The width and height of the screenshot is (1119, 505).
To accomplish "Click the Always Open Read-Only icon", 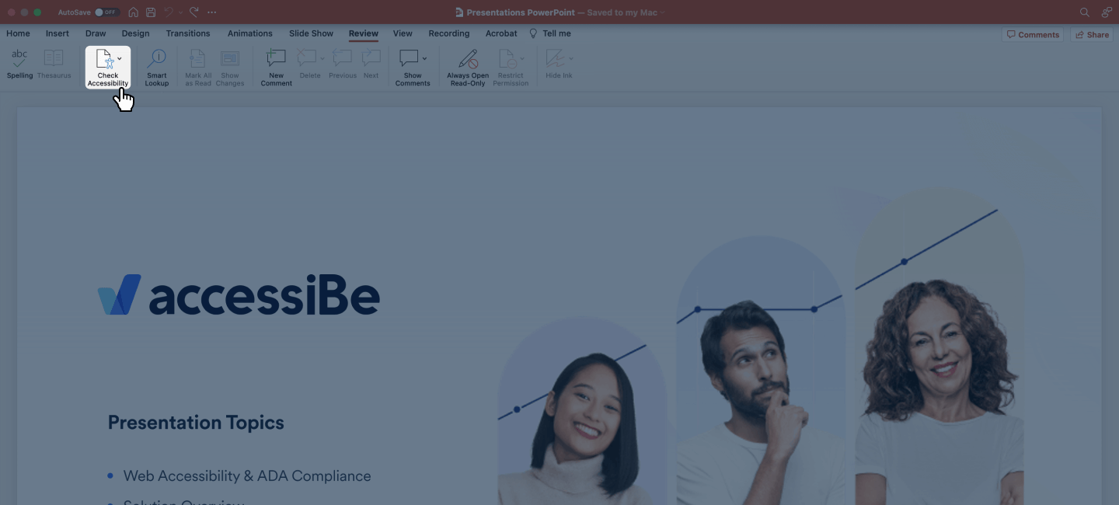I will 468,60.
